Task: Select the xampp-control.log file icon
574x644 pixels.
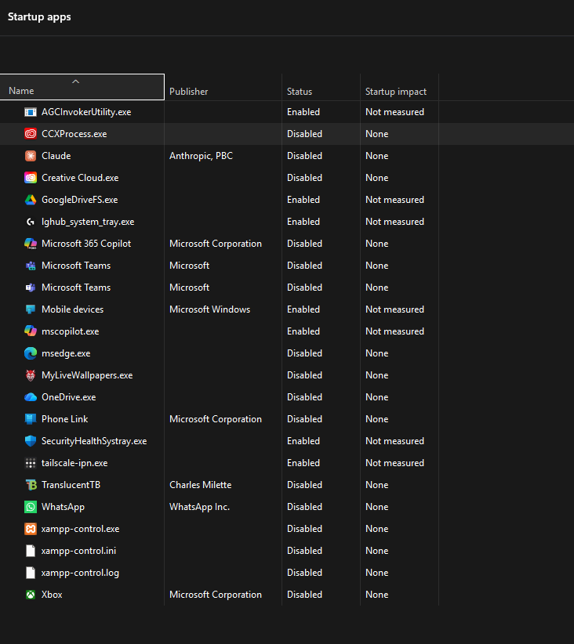Action: tap(31, 573)
